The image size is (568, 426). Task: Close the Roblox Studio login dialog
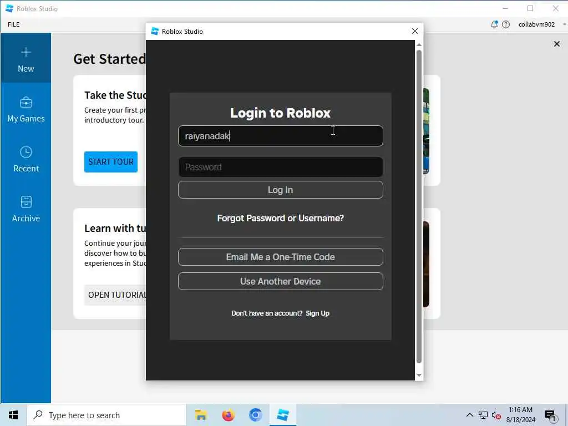415,31
